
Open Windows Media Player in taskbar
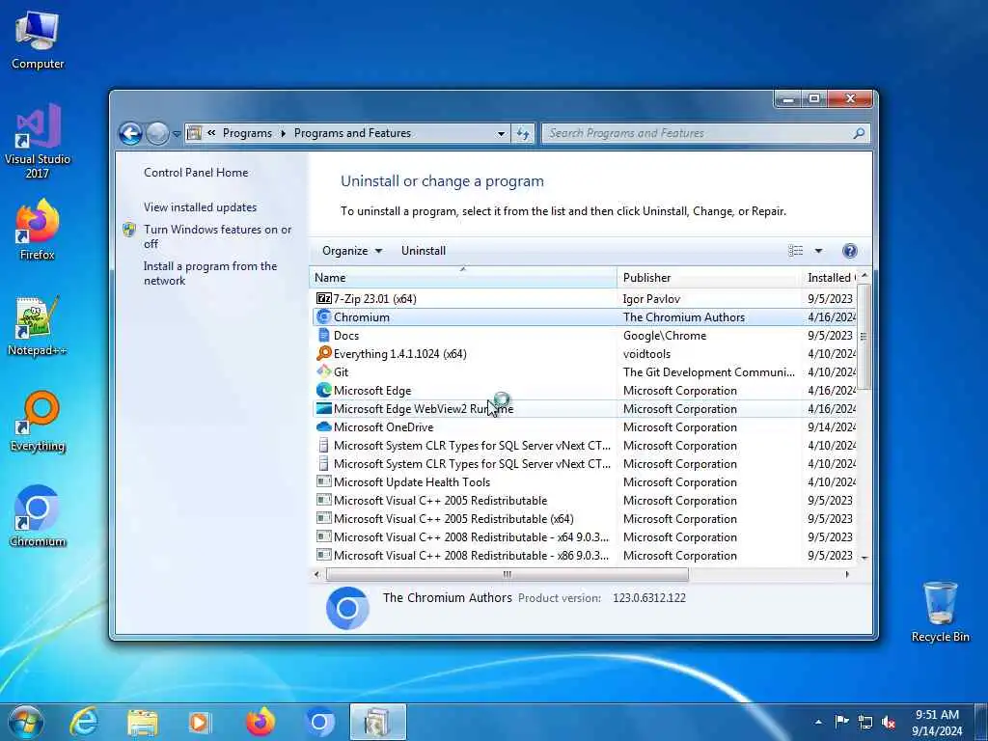[x=201, y=722]
